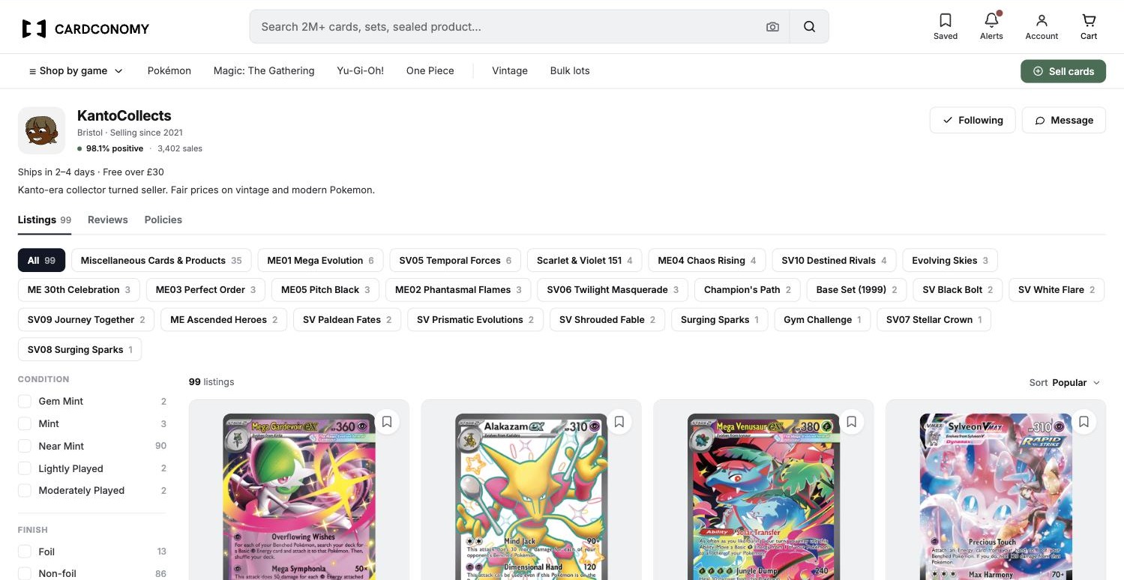This screenshot has width=1124, height=580.
Task: Filter by SV White Flare
Action: [x=1057, y=289]
